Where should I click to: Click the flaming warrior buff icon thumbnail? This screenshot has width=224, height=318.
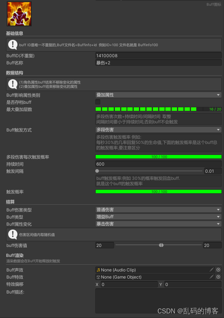coord(19,14)
